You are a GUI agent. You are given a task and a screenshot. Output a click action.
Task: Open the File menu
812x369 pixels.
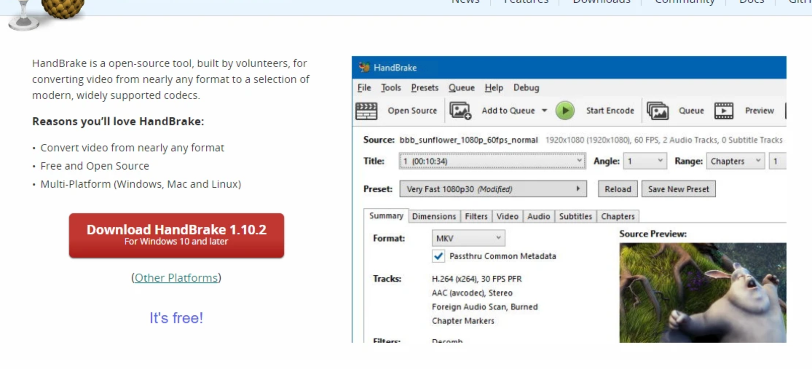tap(364, 88)
